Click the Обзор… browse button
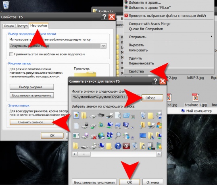Viewport: 217px width, 185px height. (x=152, y=98)
